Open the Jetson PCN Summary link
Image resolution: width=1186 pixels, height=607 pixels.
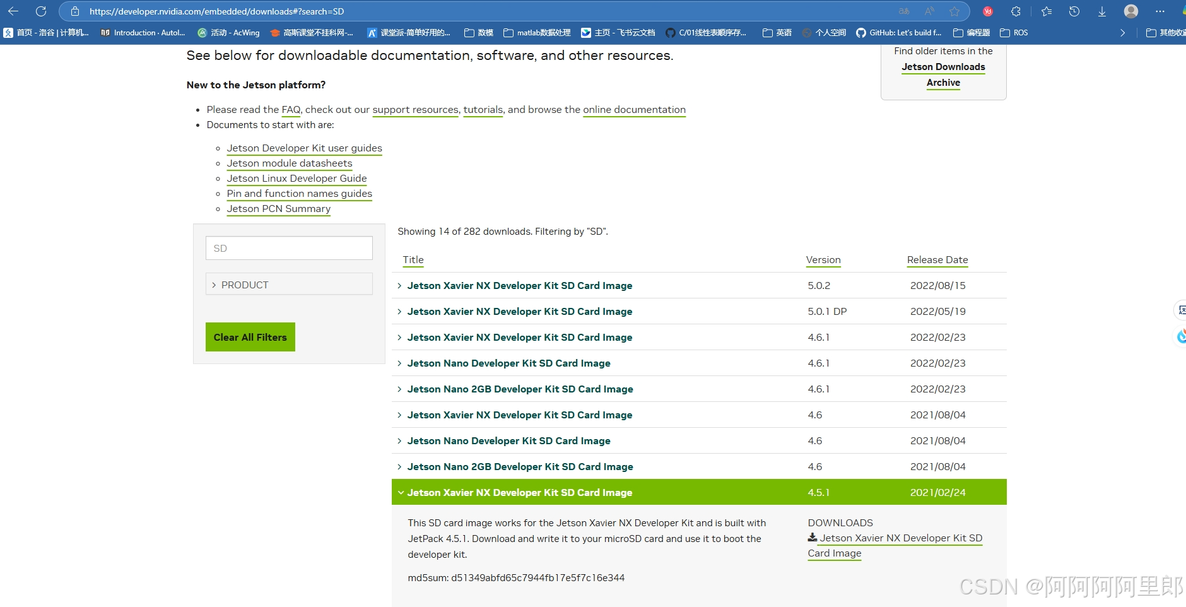(x=279, y=209)
